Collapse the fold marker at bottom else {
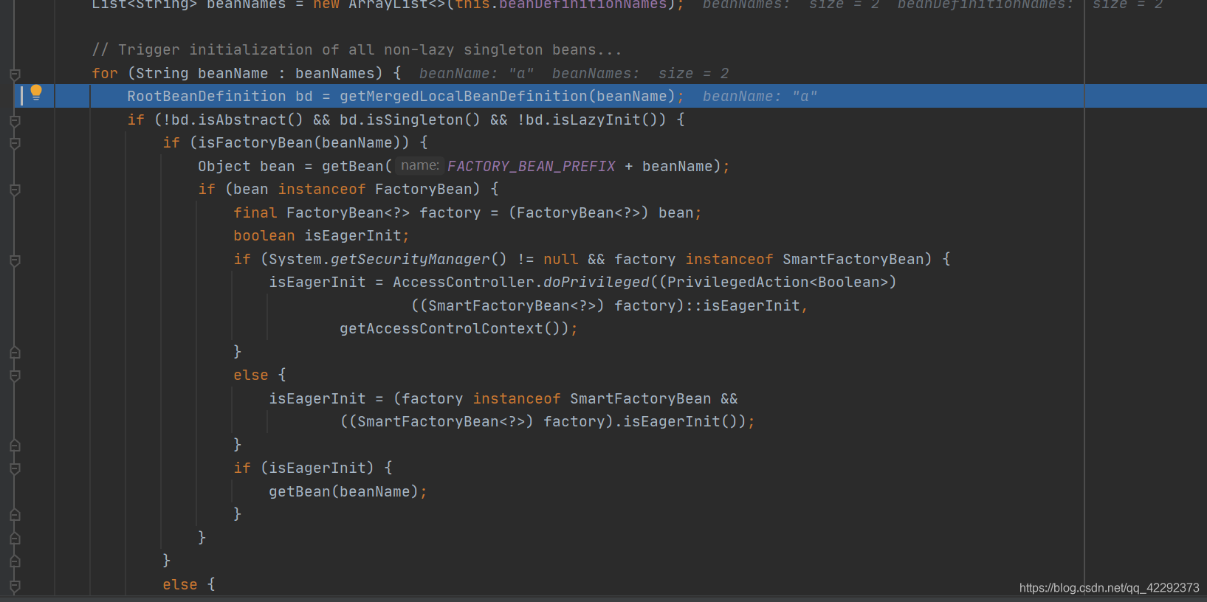 tap(15, 586)
